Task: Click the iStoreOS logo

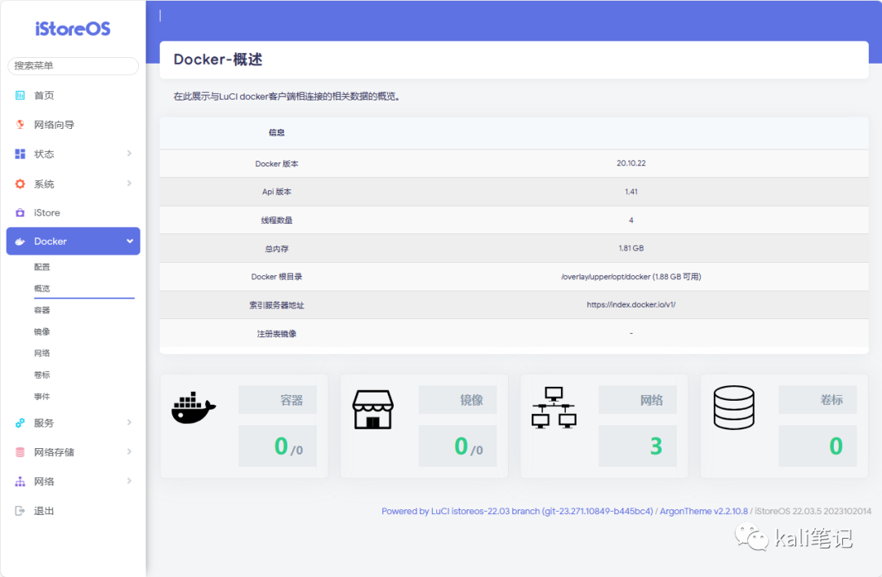Action: pyautogui.click(x=73, y=29)
